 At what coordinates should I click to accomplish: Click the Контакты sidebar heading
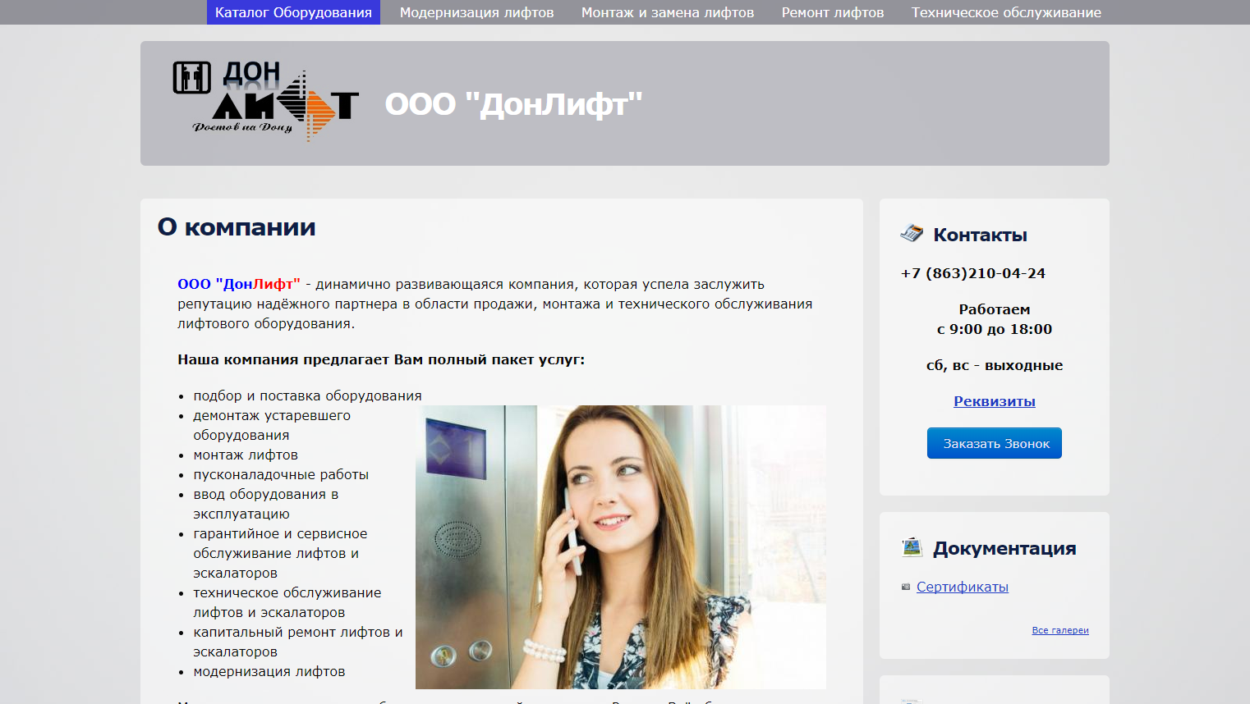[980, 235]
